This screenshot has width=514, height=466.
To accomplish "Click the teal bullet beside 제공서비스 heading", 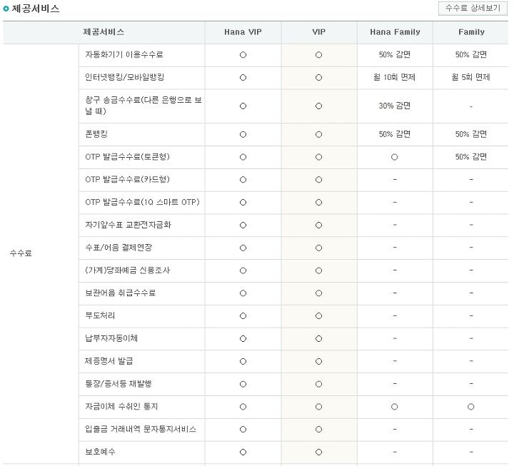I will click(x=6, y=9).
